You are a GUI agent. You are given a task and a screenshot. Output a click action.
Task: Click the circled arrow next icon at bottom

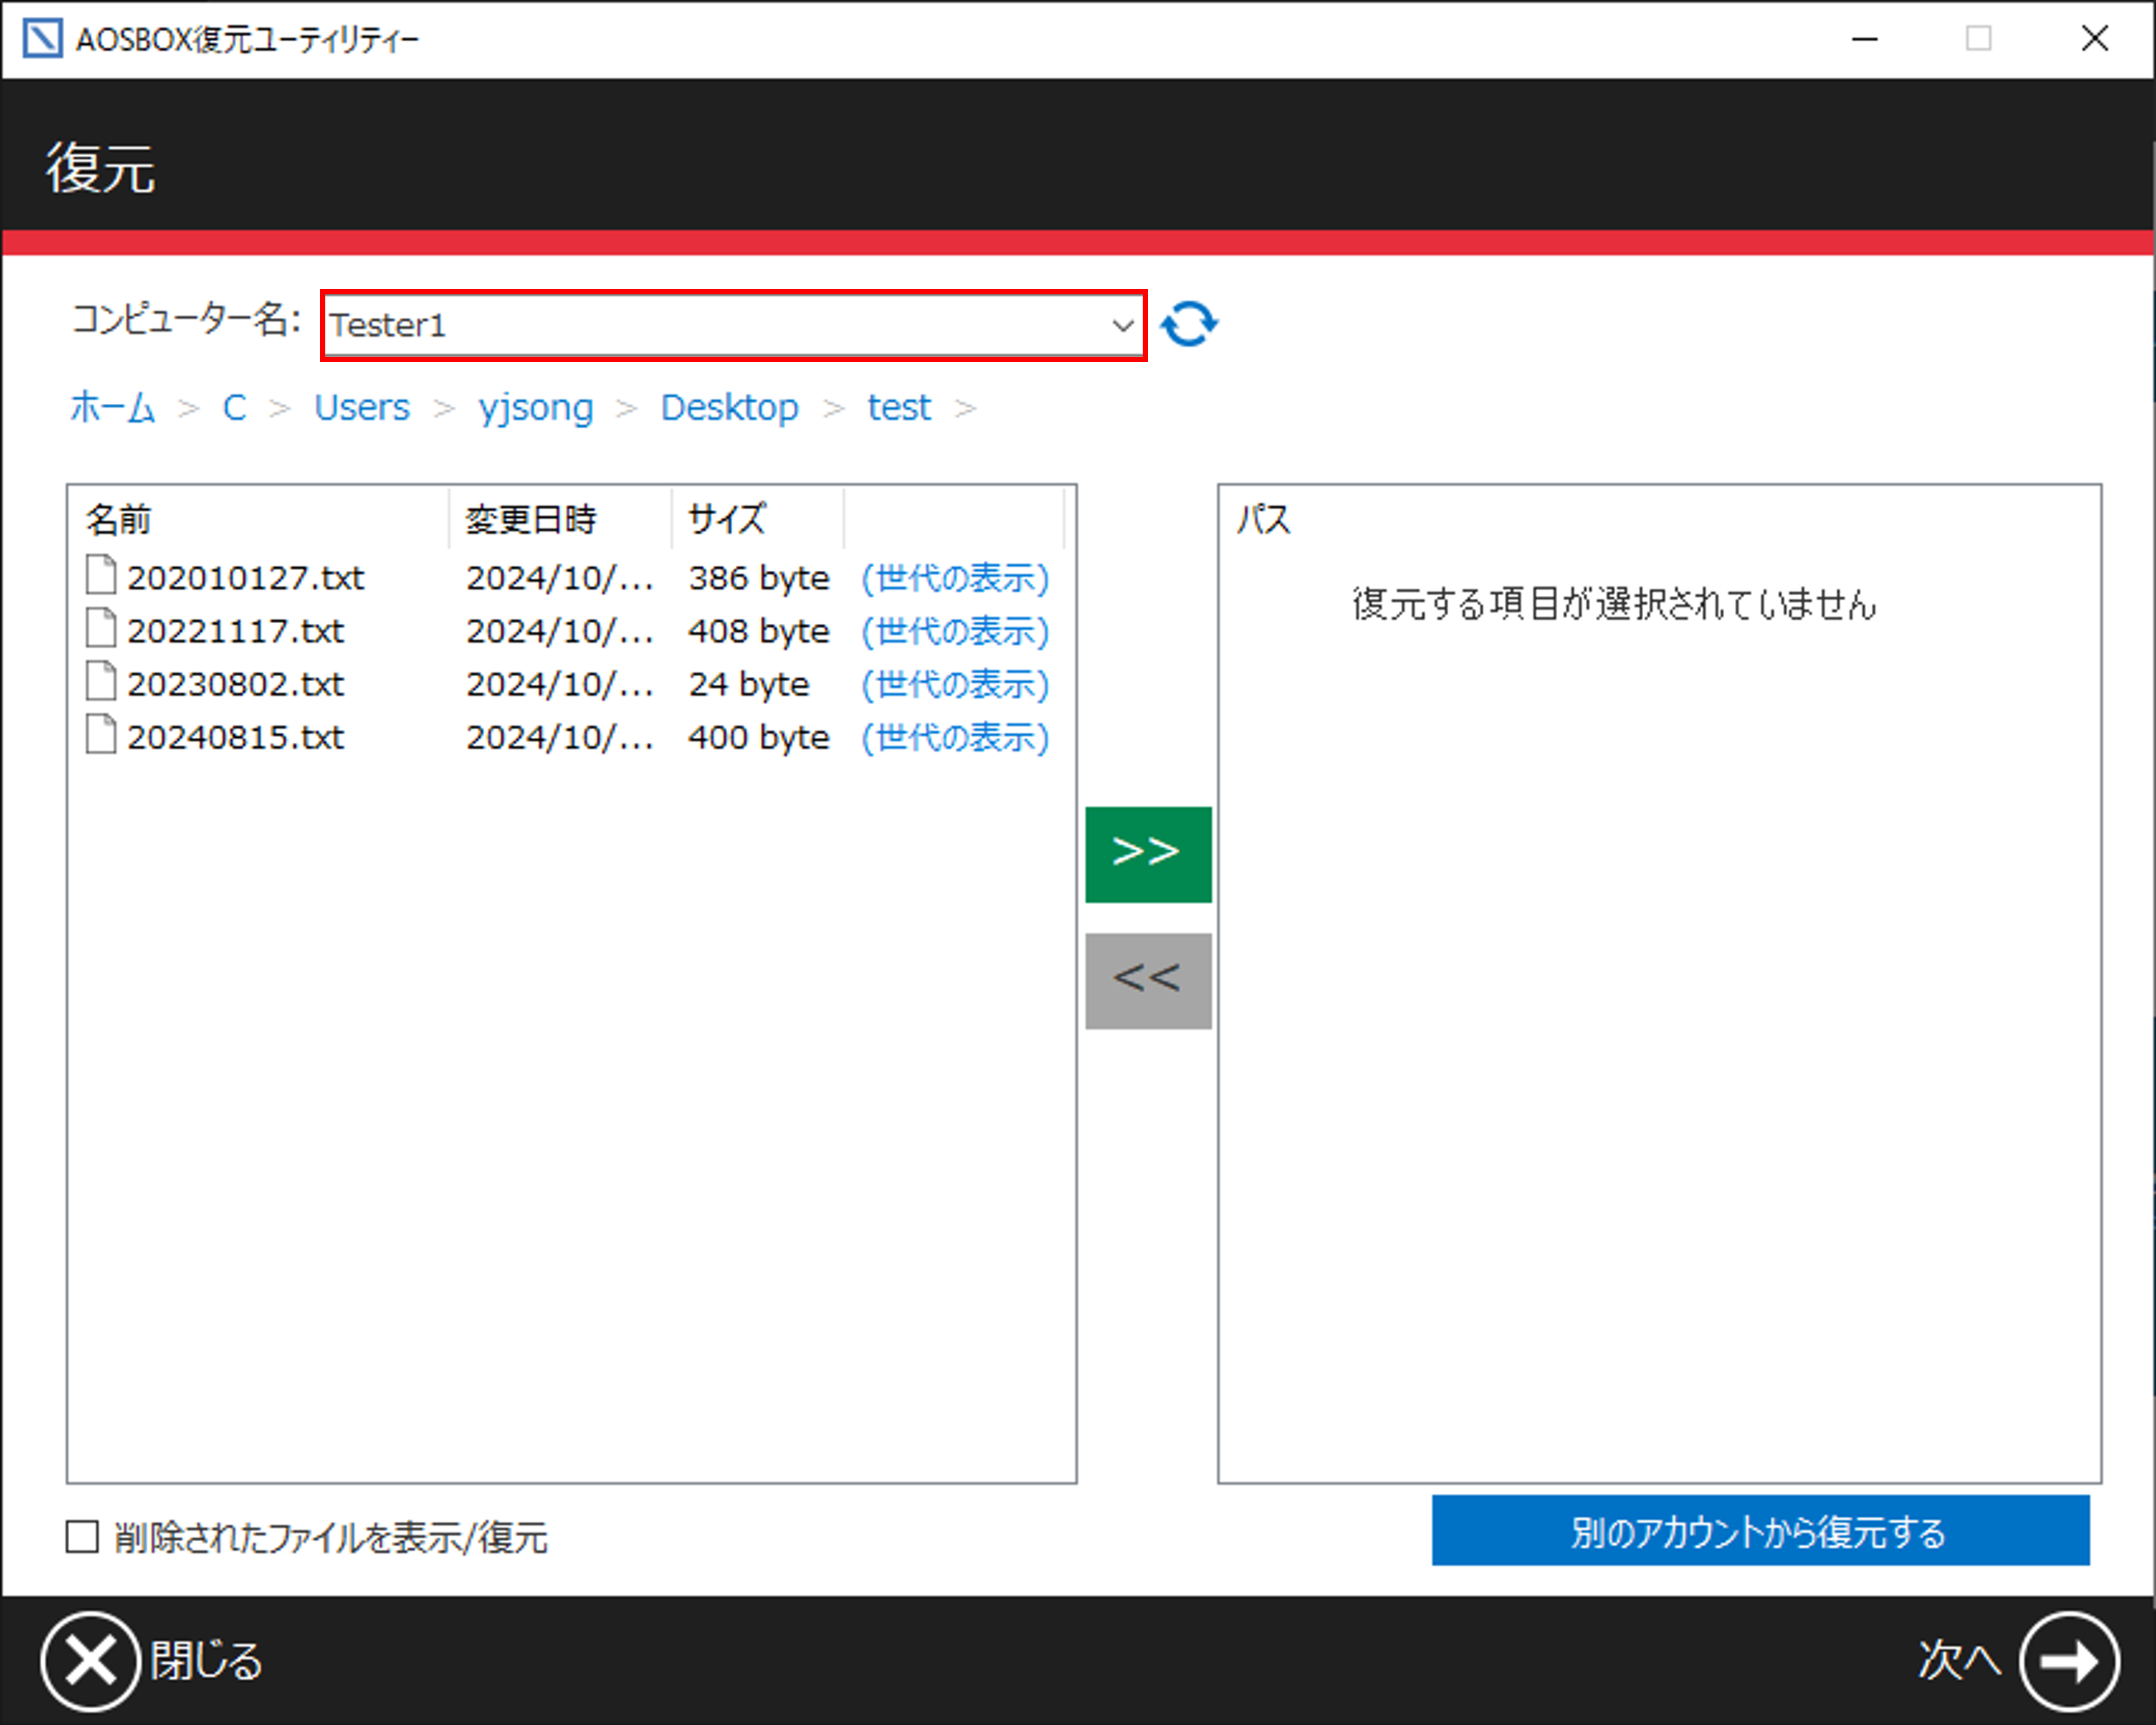click(x=2068, y=1661)
